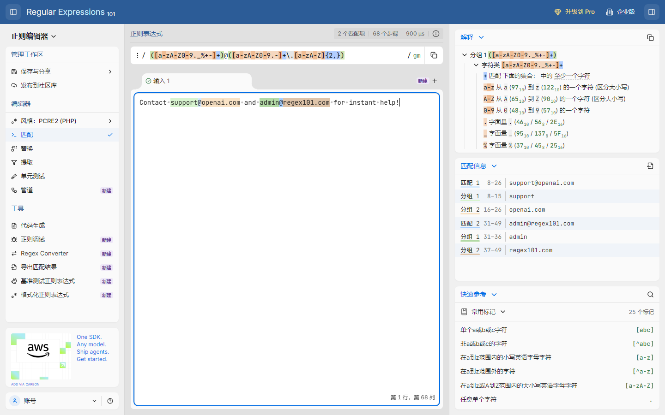Click the regex flags gm

click(417, 55)
